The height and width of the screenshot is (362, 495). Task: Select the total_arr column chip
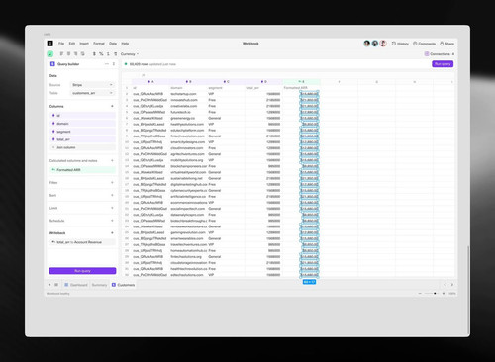(x=82, y=139)
